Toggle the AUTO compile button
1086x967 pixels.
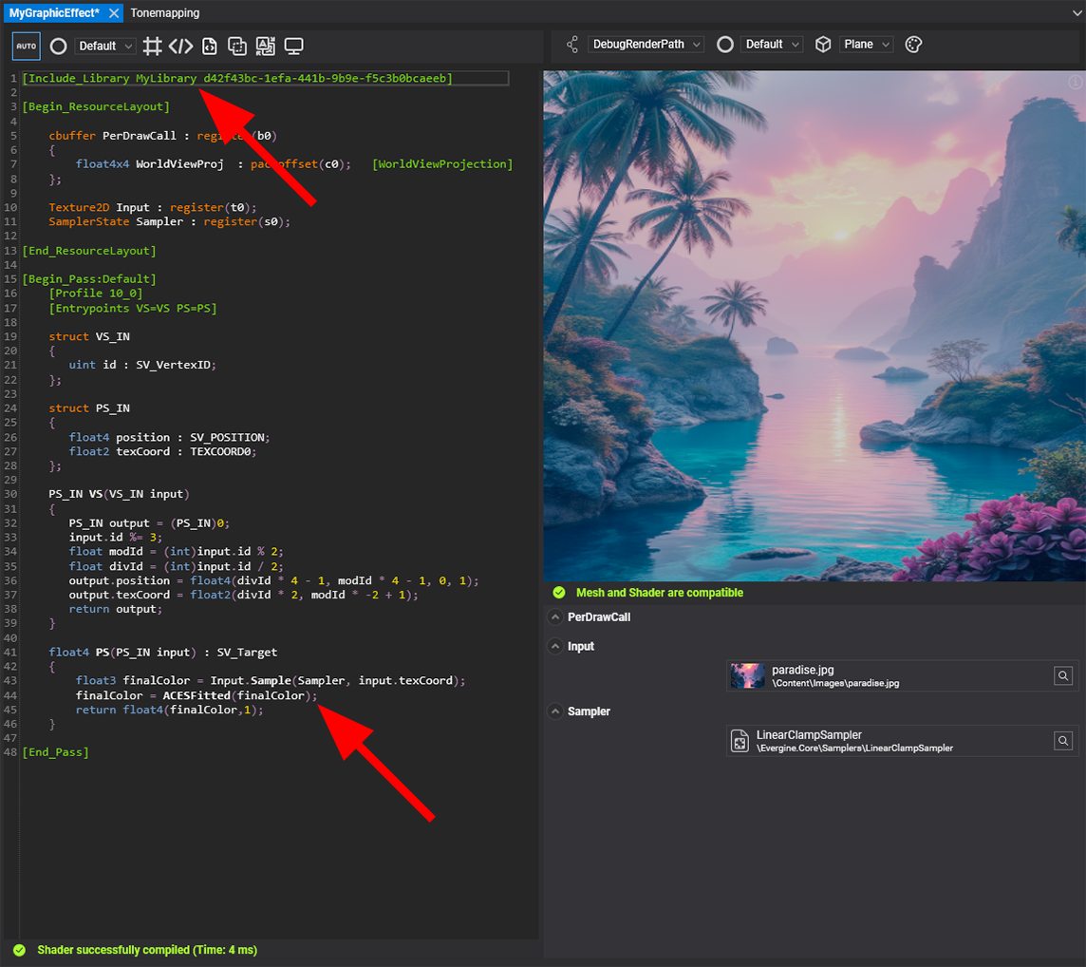(x=27, y=46)
